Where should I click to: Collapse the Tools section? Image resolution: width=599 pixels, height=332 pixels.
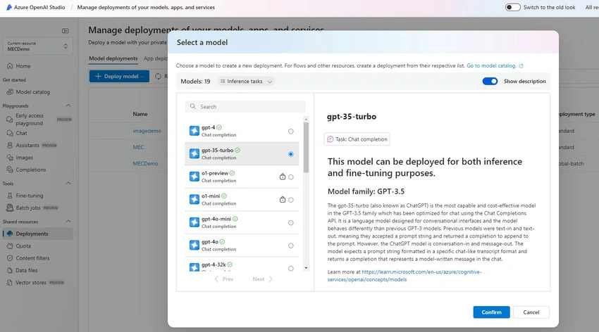pos(68,184)
